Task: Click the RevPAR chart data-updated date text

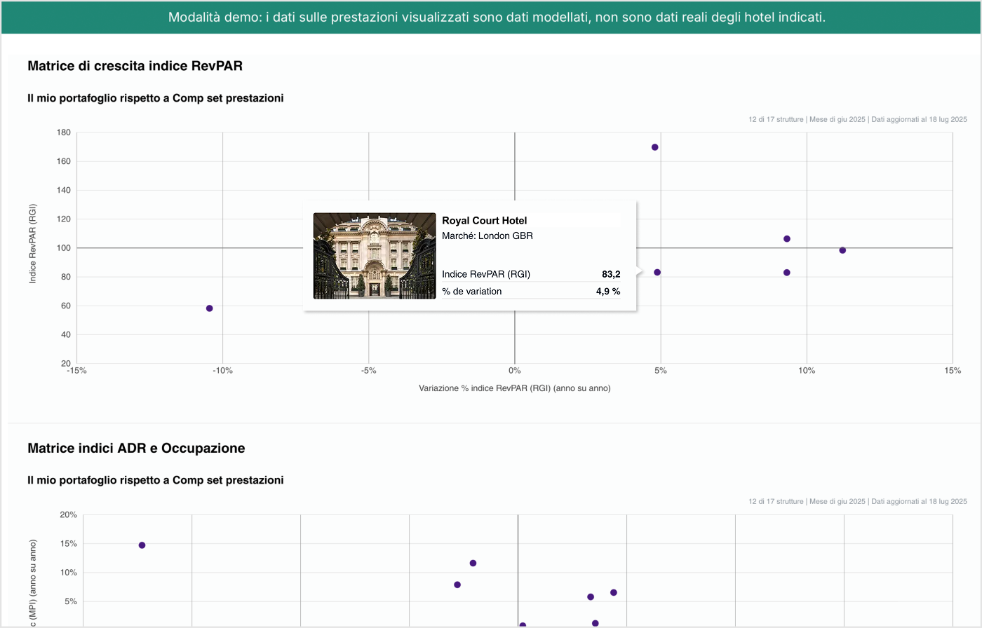Action: pos(919,120)
